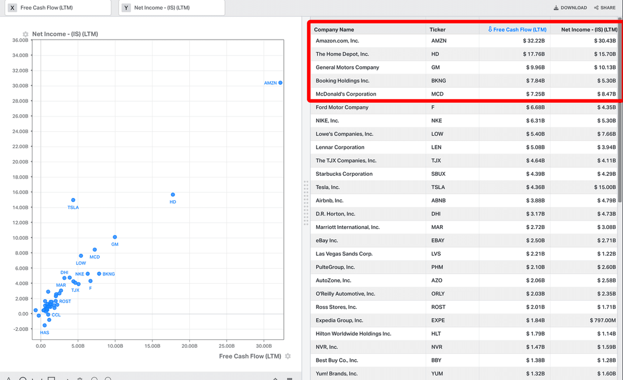Select the Ford Motor Company row
623x380 pixels.
point(464,107)
